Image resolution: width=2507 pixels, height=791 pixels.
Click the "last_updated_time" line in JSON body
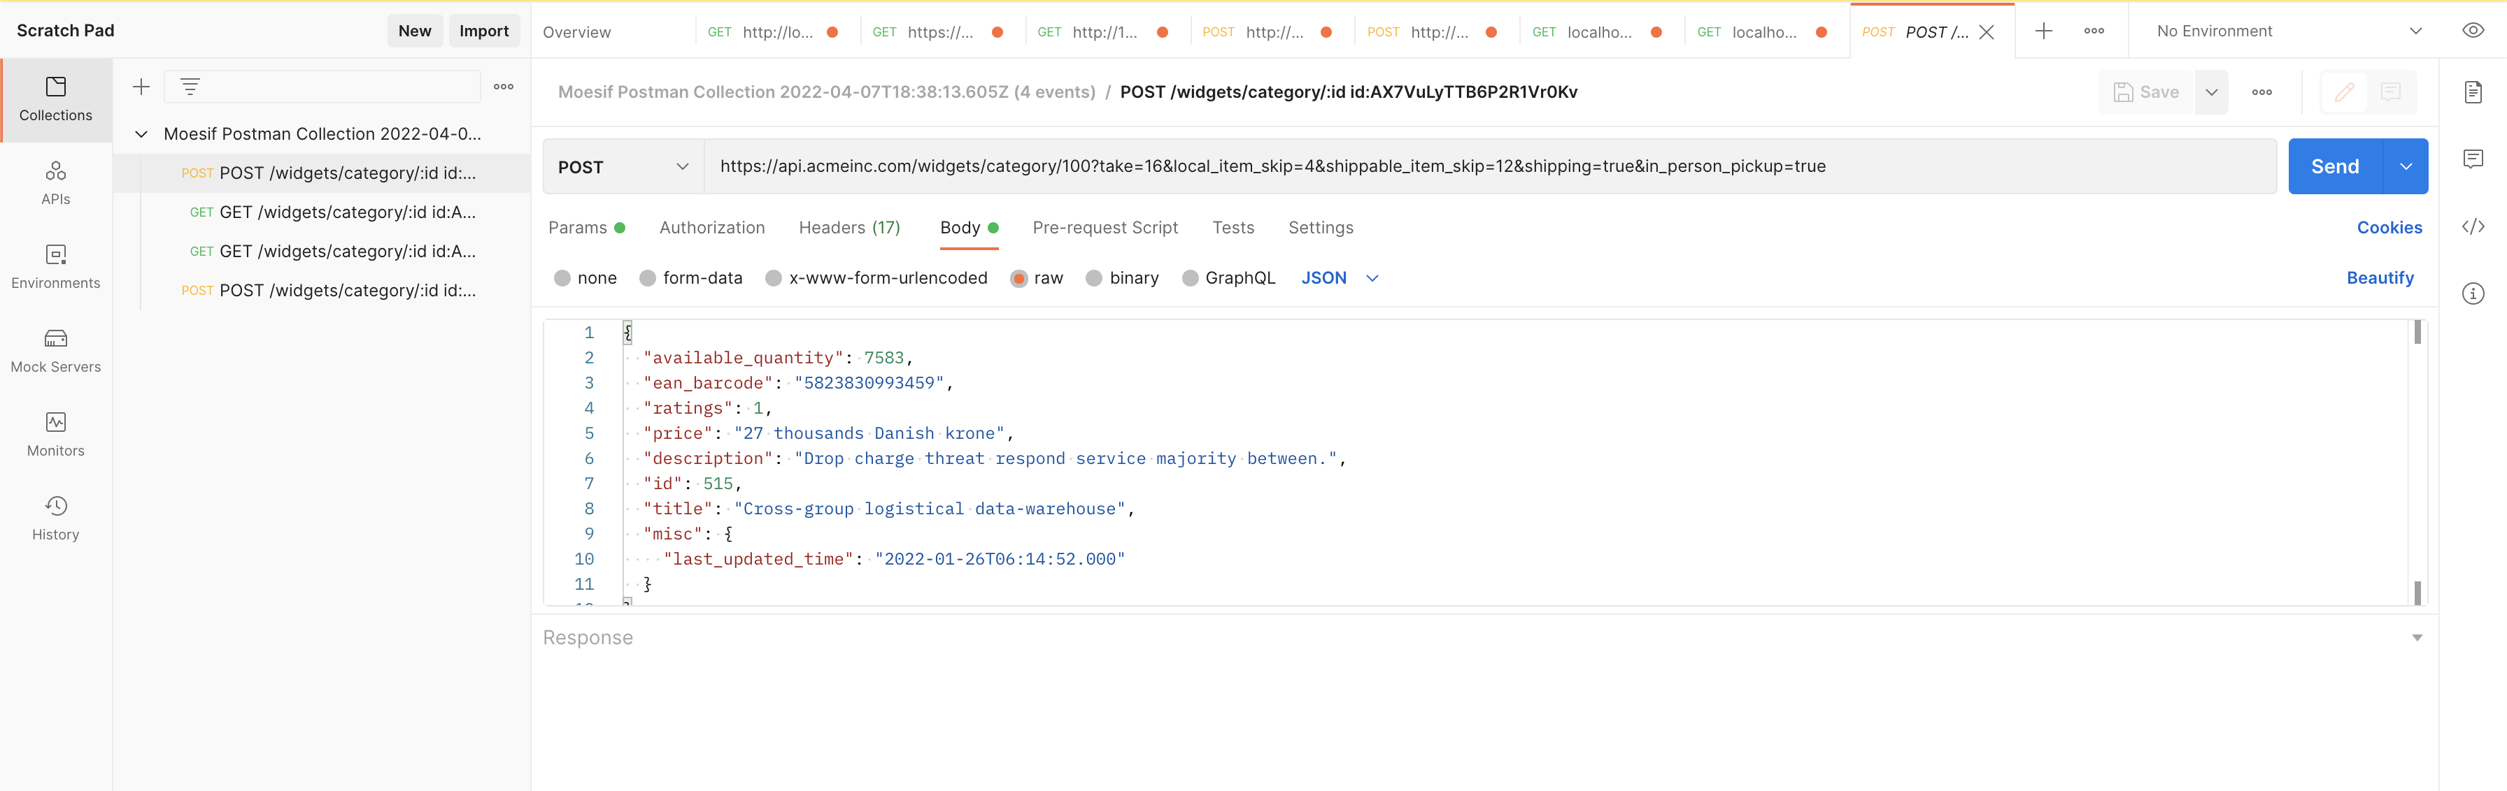tap(895, 559)
